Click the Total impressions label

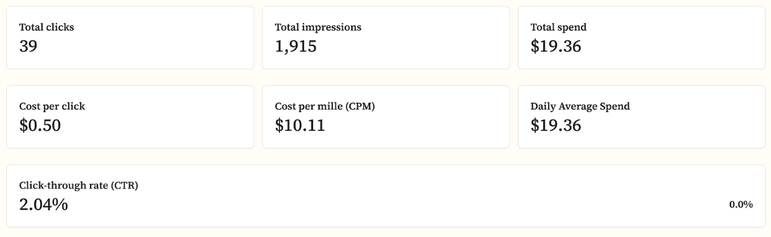click(x=318, y=27)
